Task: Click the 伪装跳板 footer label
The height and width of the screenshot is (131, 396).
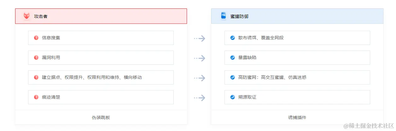Action: tap(101, 117)
